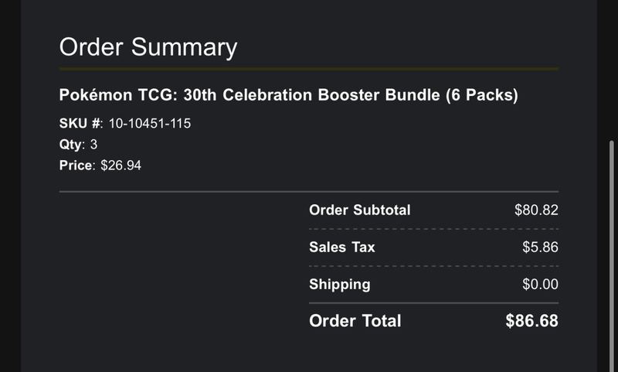Click the solid divider line above Order Total

[433, 303]
